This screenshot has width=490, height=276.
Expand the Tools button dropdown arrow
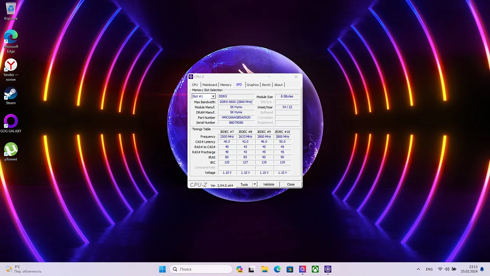254,184
